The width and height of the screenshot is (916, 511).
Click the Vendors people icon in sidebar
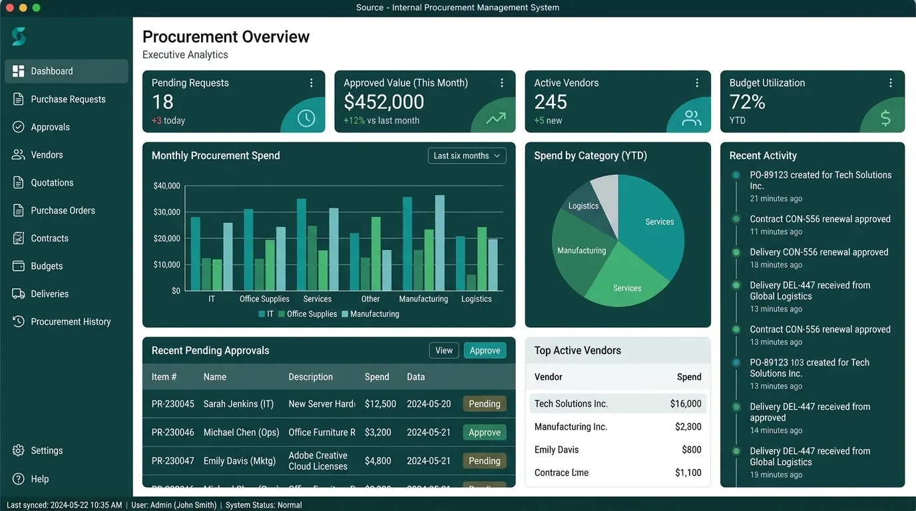pyautogui.click(x=19, y=154)
